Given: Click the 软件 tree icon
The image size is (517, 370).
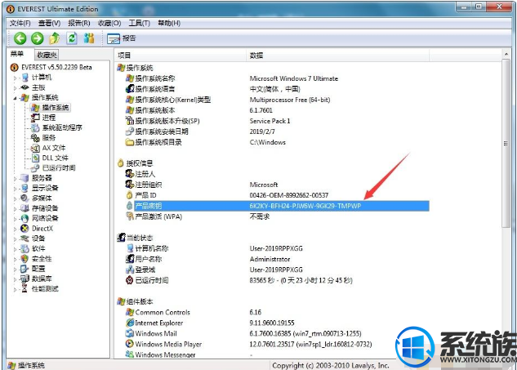Looking at the screenshot, I should pos(25,248).
